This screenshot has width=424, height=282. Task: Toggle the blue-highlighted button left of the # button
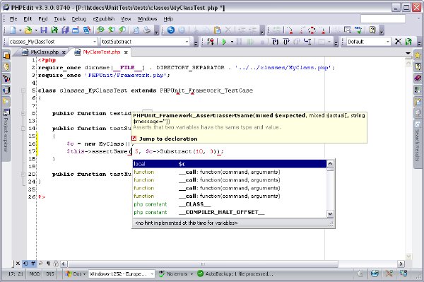click(x=25, y=264)
